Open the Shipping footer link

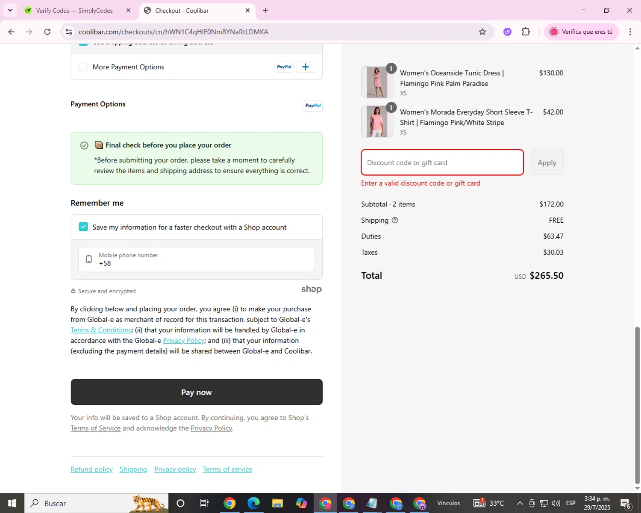[133, 469]
